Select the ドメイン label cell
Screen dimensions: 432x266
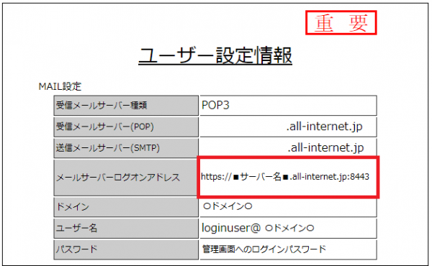[x=126, y=207]
